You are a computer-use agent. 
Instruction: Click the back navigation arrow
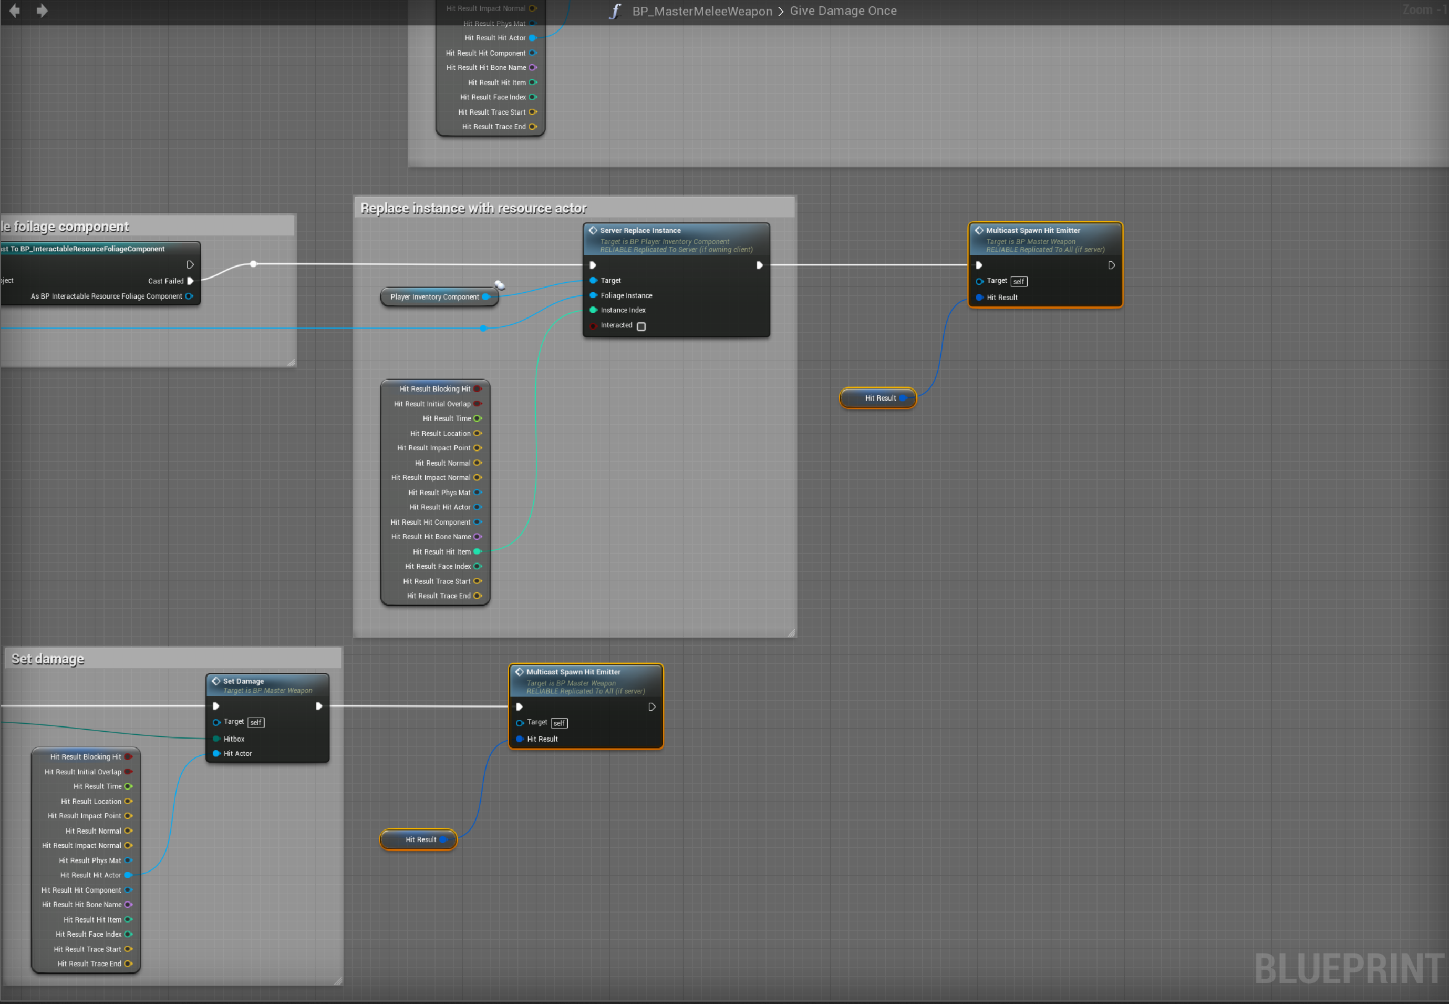[15, 11]
